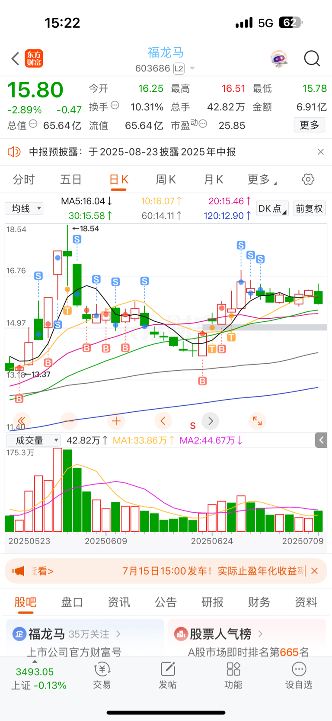Screen dimensions: 332x721
Task: Open the 成交量 sub-indicator dropdown
Action: click(x=33, y=440)
